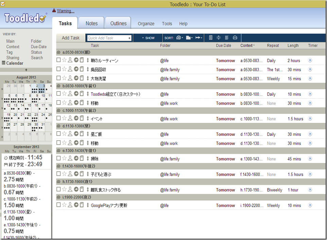Expand Quick Add Task plus button
Viewport: 327px width, 240px height.
(x=129, y=38)
